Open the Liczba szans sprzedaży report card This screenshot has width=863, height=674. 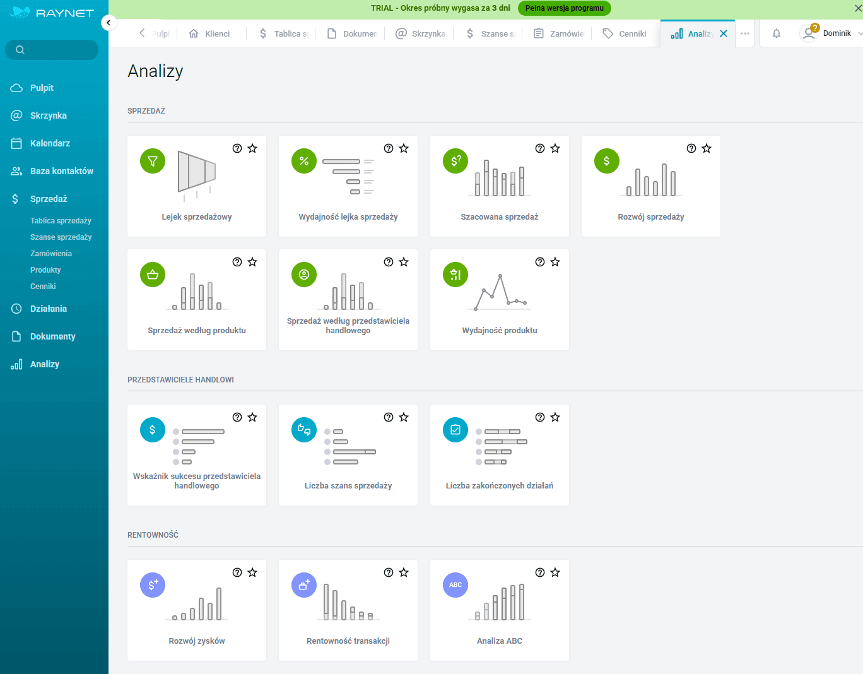(x=348, y=454)
